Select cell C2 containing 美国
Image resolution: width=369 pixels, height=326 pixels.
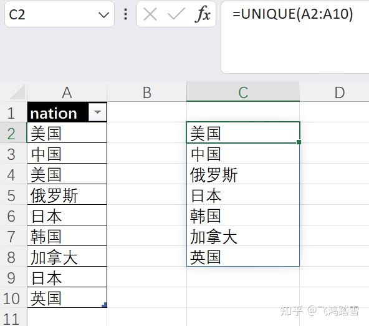(x=243, y=132)
